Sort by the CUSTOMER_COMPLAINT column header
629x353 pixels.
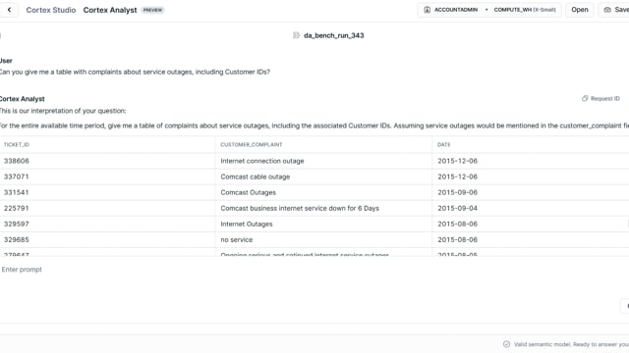click(x=252, y=144)
